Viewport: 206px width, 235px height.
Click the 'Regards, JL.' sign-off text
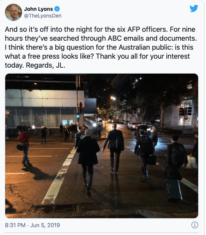coord(46,65)
